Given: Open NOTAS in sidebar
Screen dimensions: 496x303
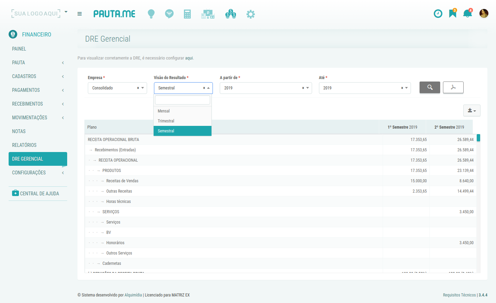Looking at the screenshot, I should tap(38, 131).
